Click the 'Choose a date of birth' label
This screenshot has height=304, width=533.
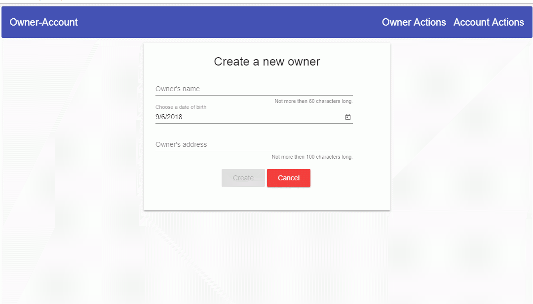[181, 107]
